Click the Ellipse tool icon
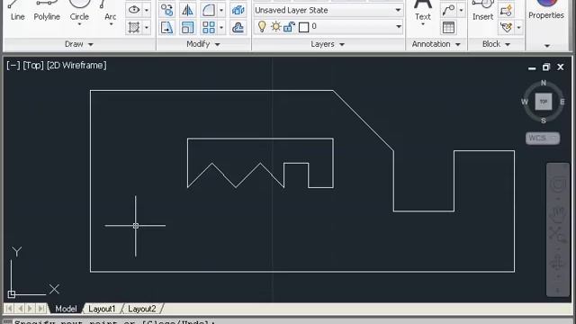This screenshot has width=576, height=324. pyautogui.click(x=134, y=10)
